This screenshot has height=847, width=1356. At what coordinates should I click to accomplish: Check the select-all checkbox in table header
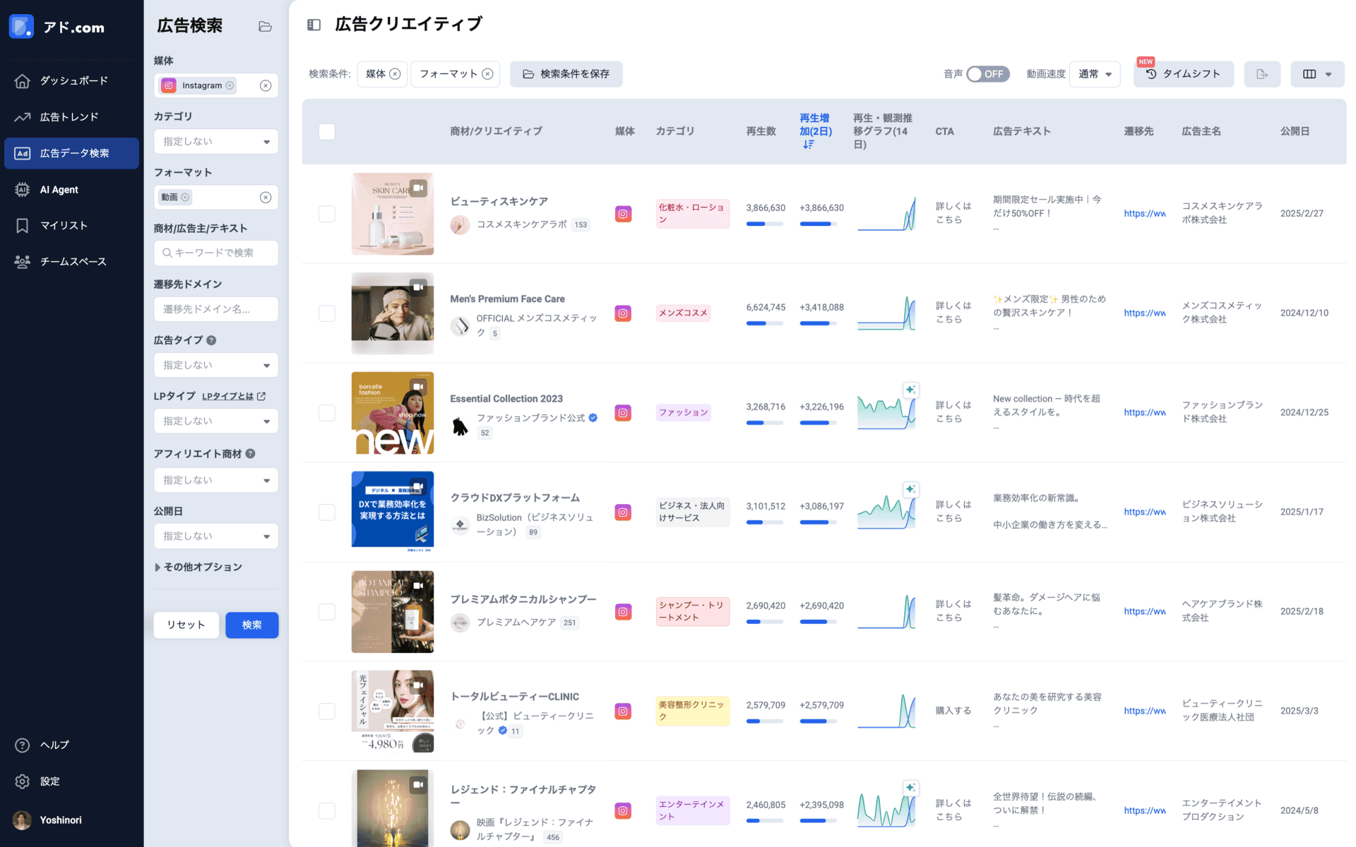326,131
